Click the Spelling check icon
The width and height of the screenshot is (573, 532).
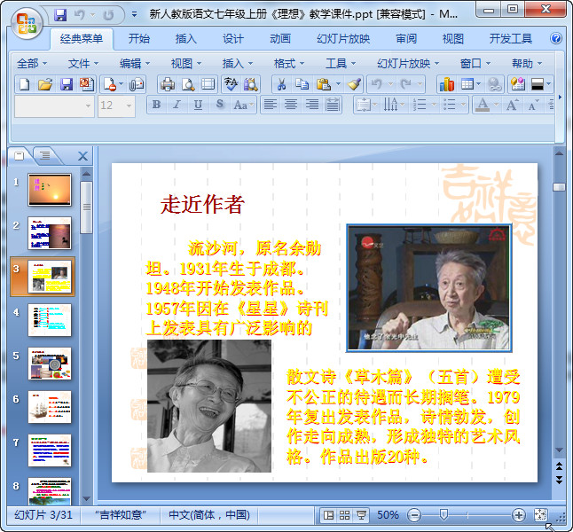pos(231,84)
